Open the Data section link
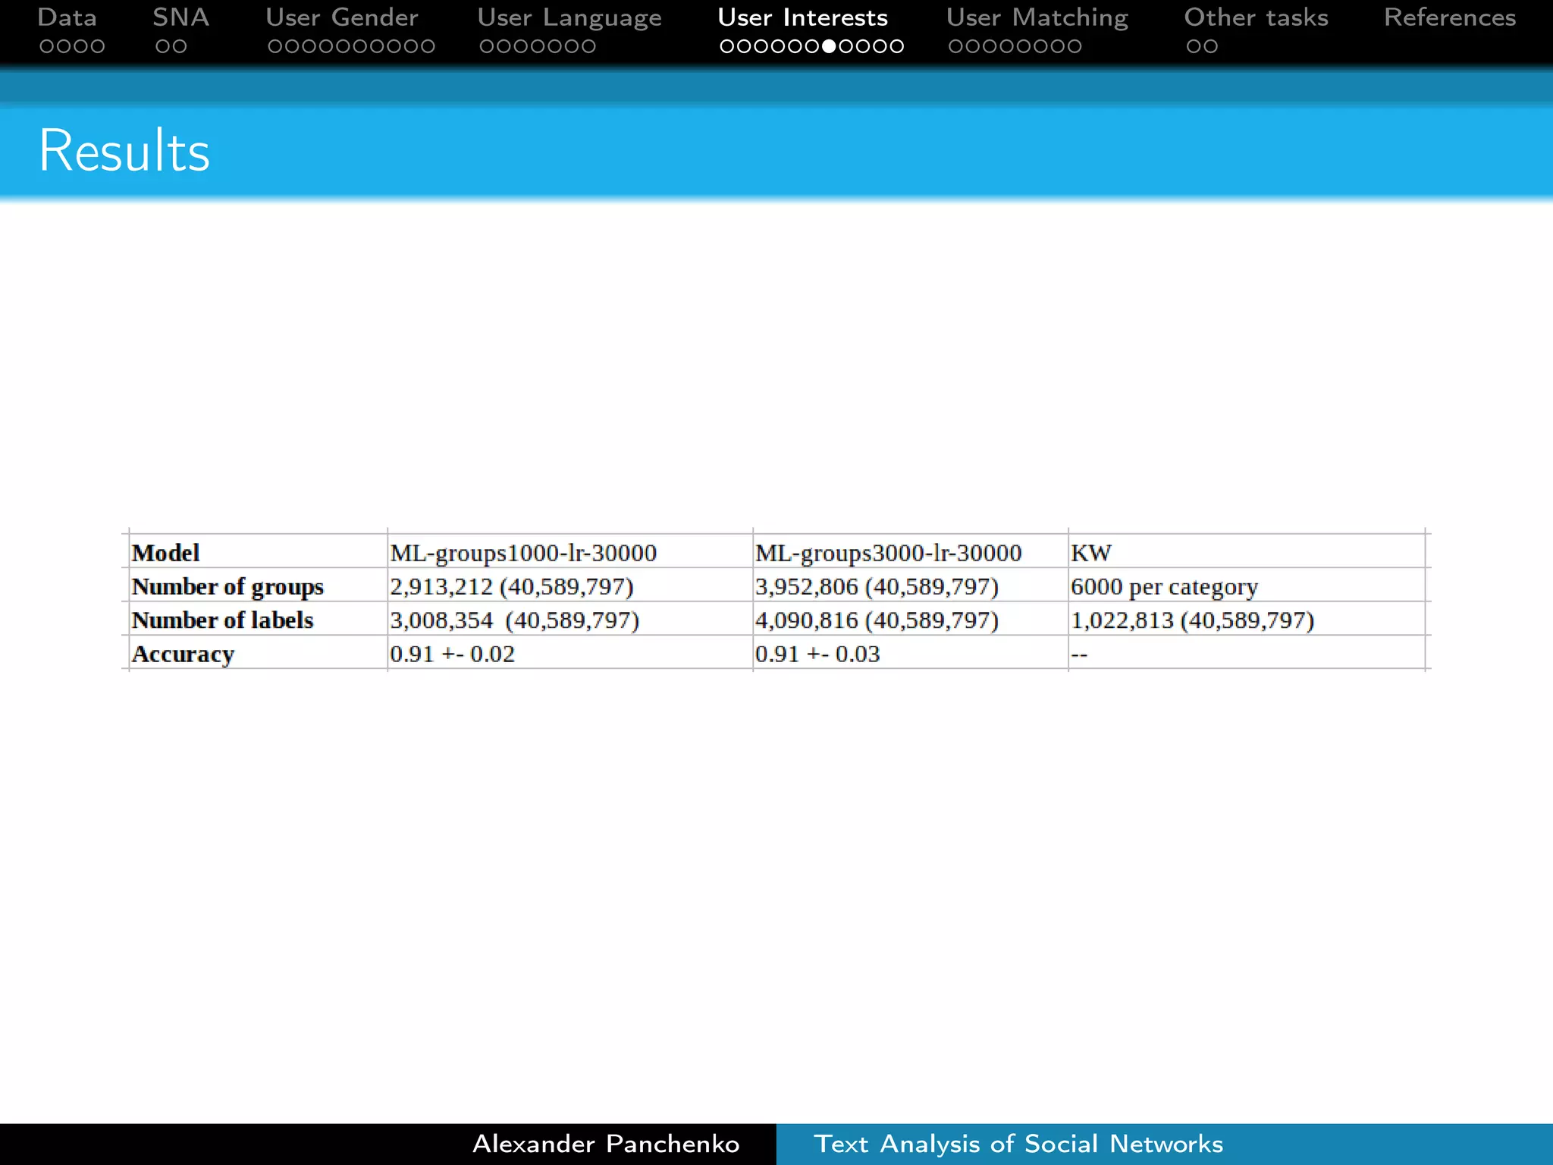 (67, 17)
